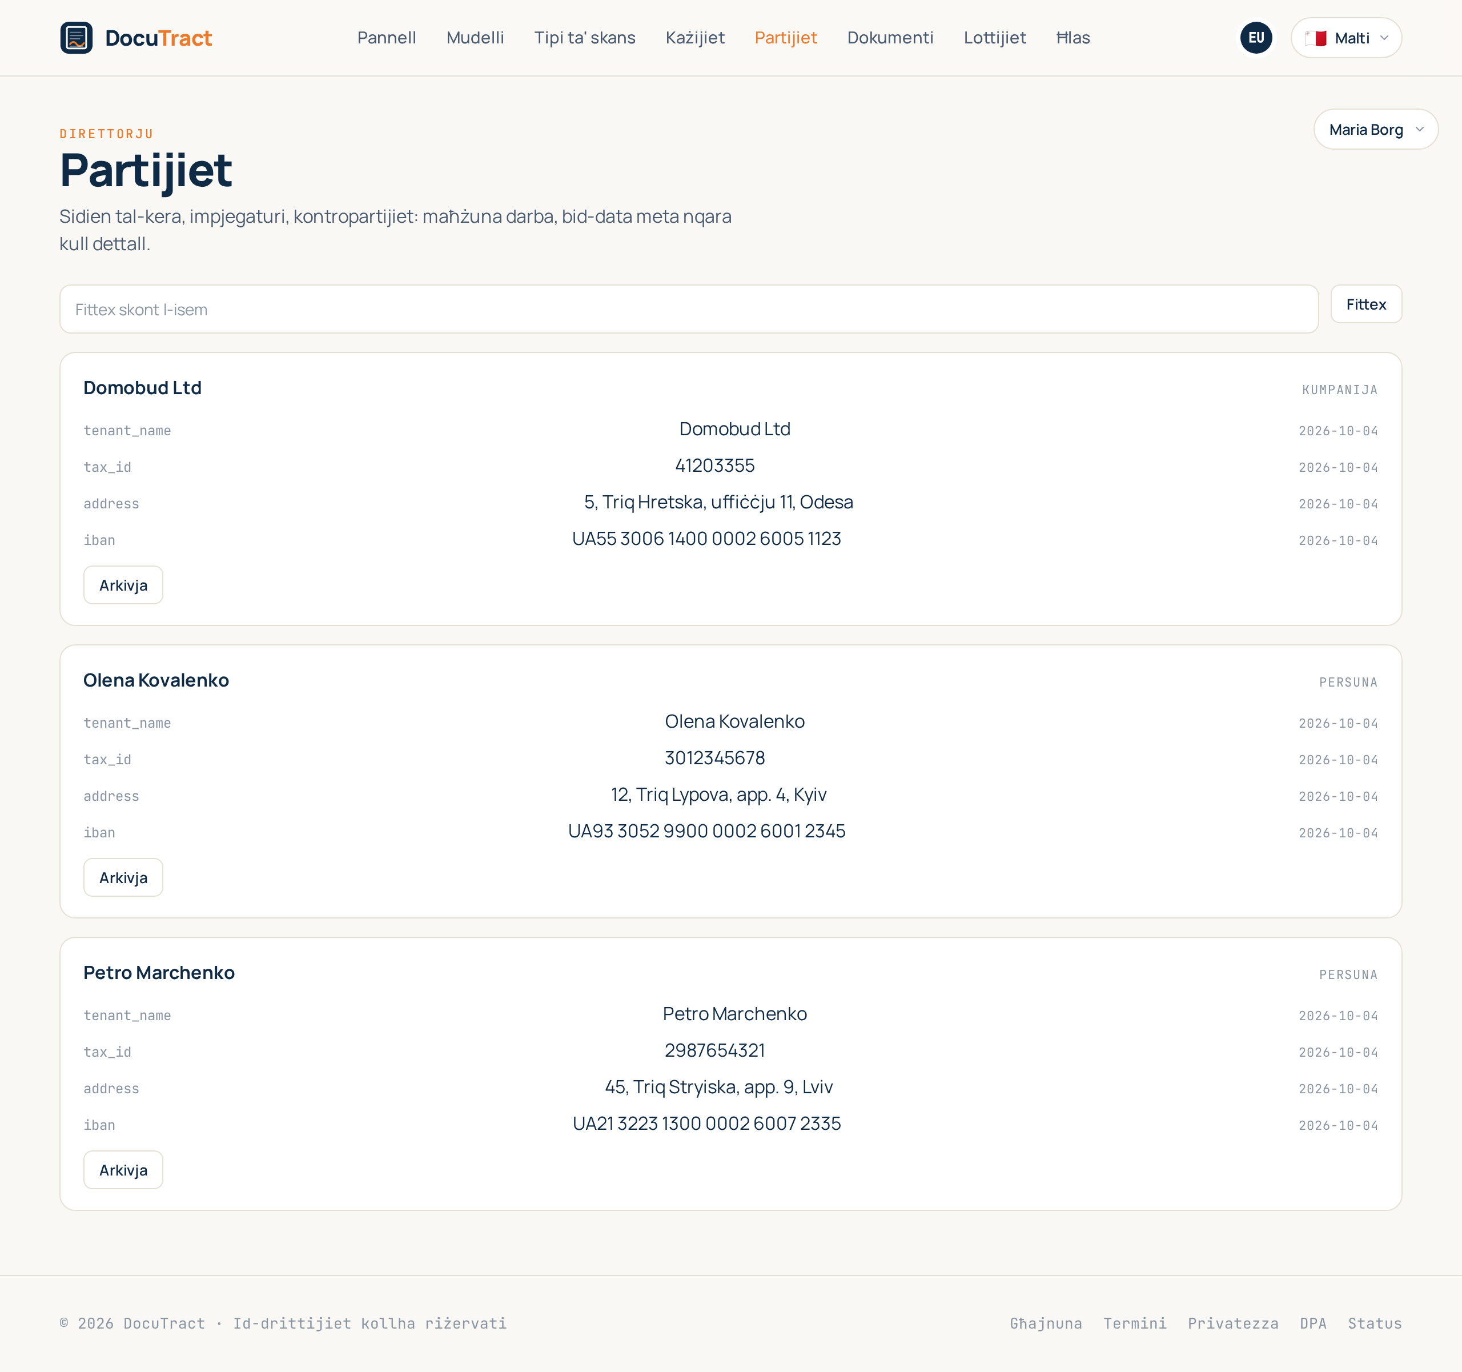Archive the Petro Marchenko record
Screen dimensions: 1462x1372
[123, 1170]
